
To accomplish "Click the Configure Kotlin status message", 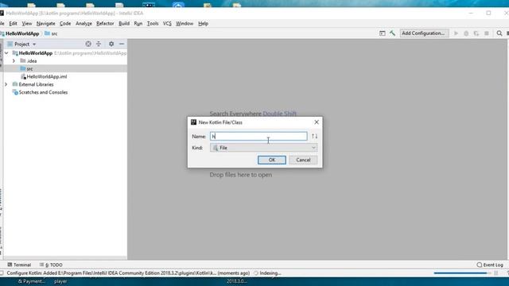I will 128,273.
